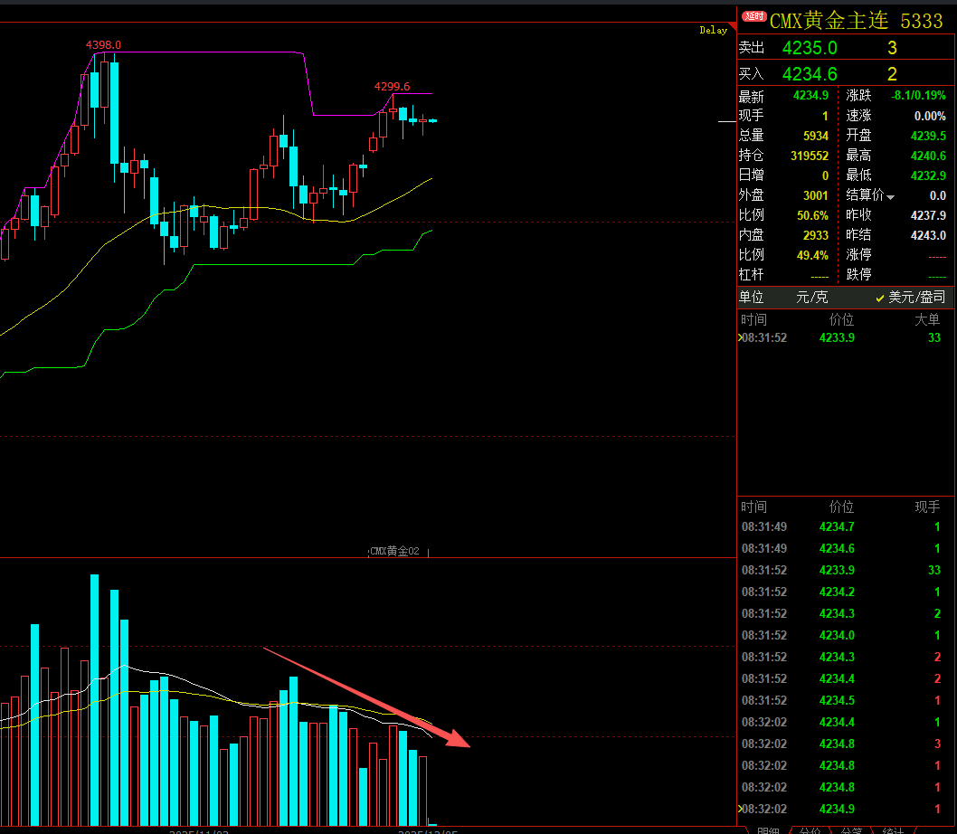The image size is (957, 834).
Task: Open the 分价 tab
Action: [810, 829]
